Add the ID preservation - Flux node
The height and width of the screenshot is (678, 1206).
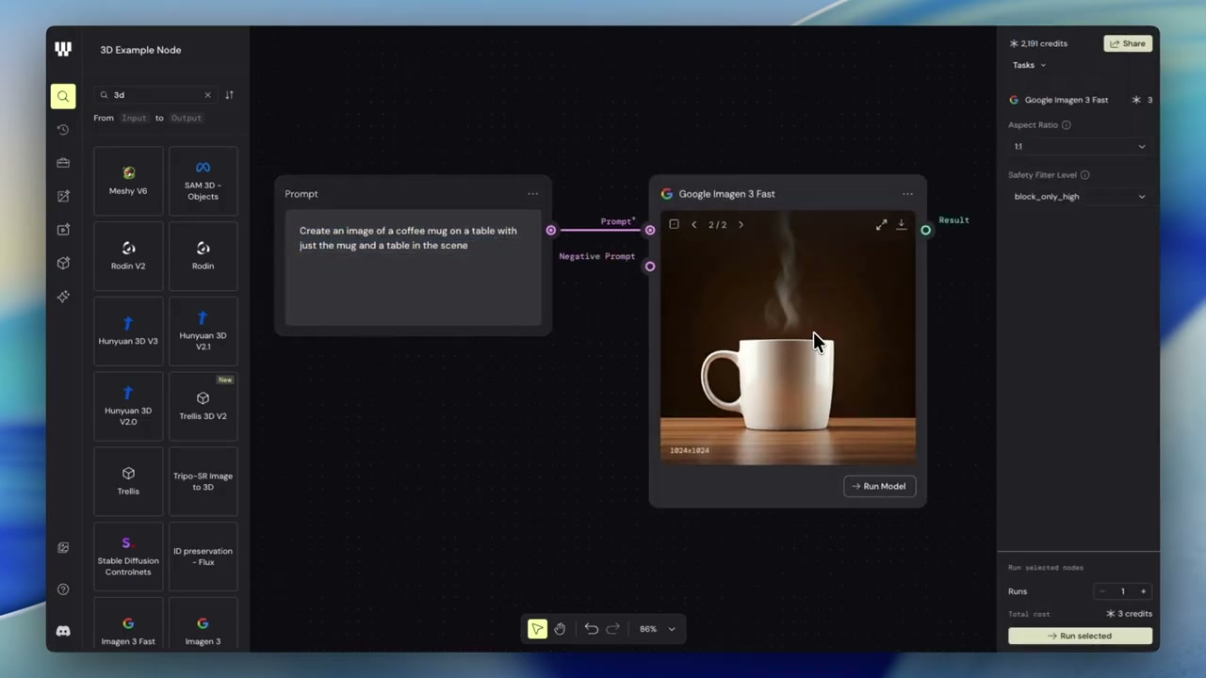click(203, 557)
